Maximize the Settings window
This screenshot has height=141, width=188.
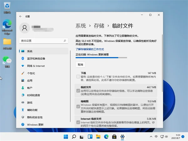[150, 15]
